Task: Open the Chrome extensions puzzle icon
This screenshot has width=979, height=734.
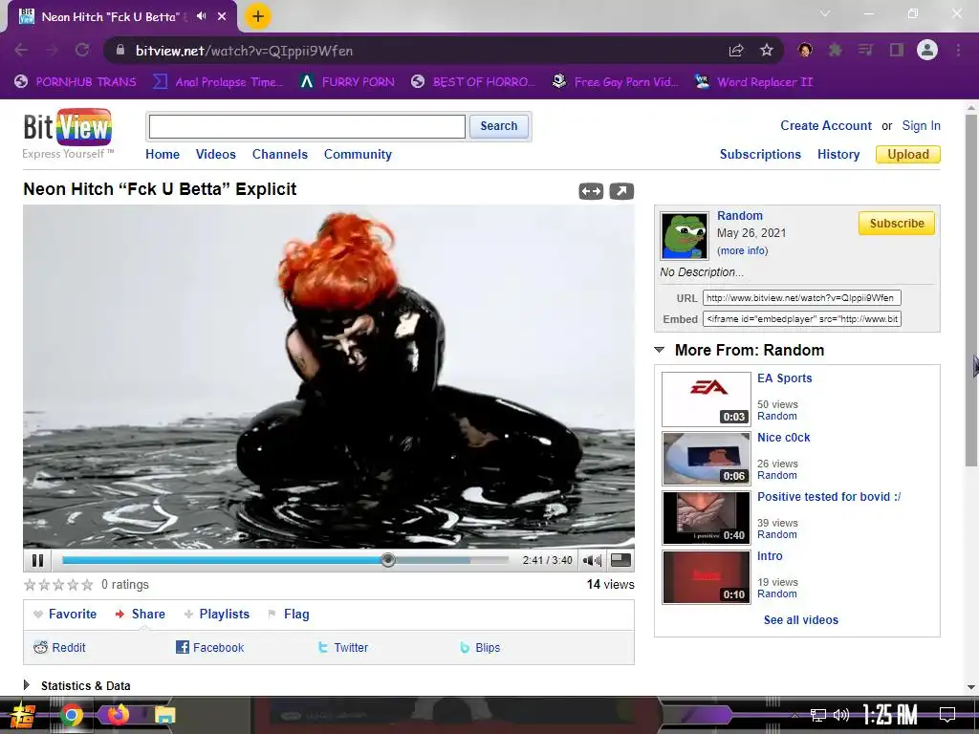Action: click(836, 50)
